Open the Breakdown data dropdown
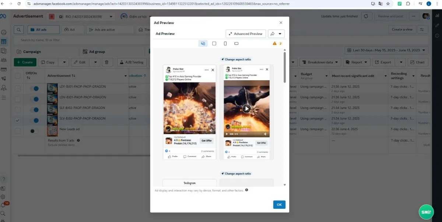The image size is (442, 222). (319, 62)
